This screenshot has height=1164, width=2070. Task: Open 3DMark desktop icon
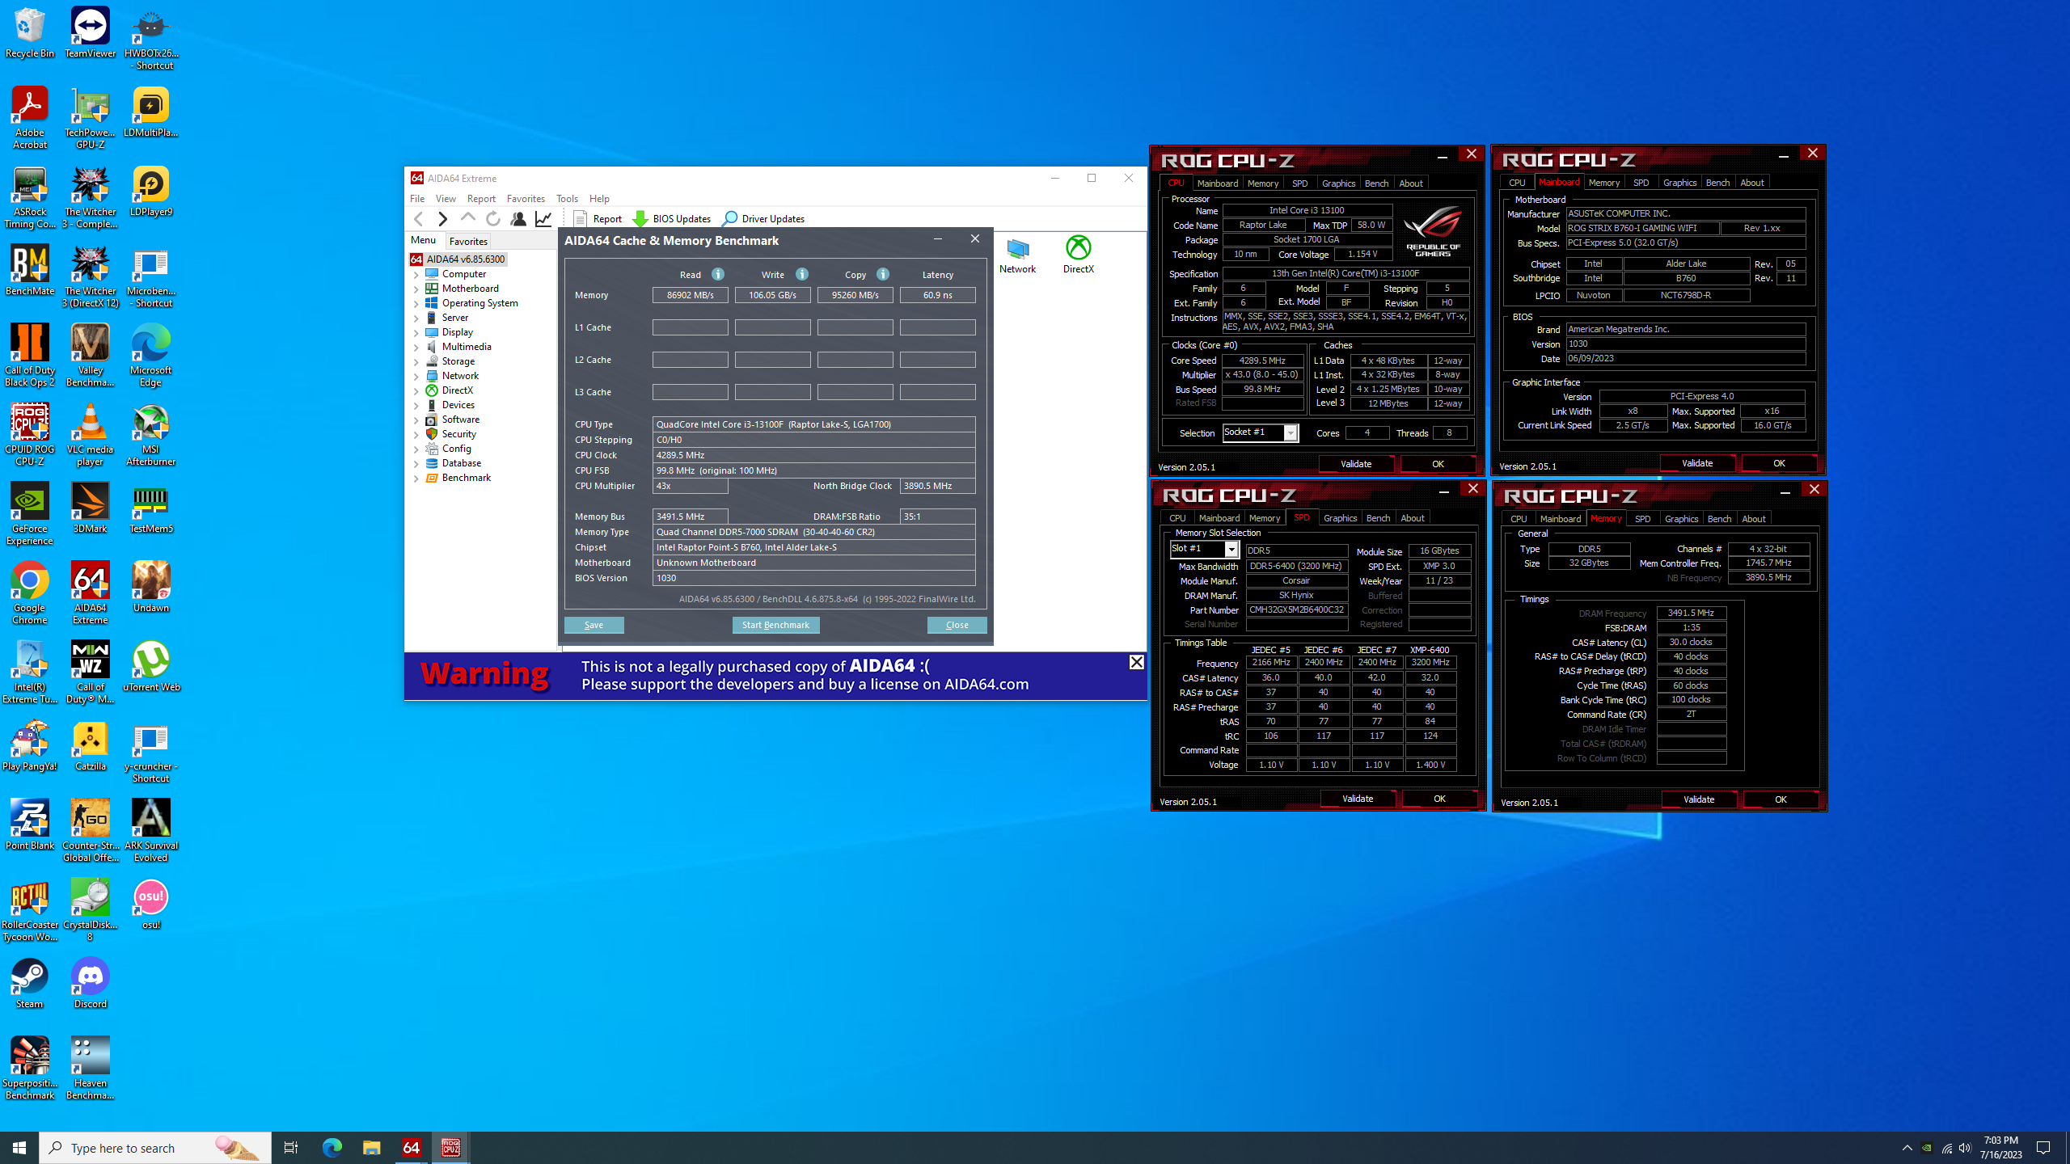[x=90, y=508]
